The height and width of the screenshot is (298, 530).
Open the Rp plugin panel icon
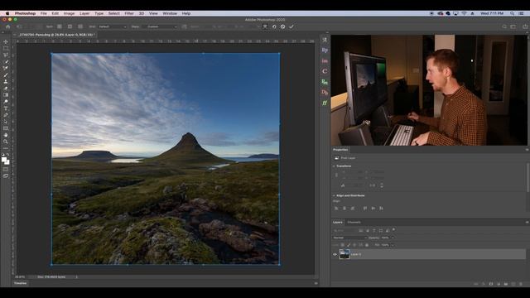click(325, 50)
